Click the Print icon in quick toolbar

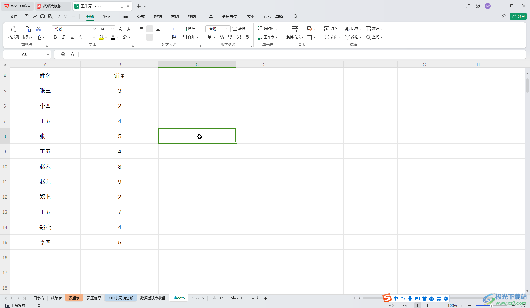point(43,16)
